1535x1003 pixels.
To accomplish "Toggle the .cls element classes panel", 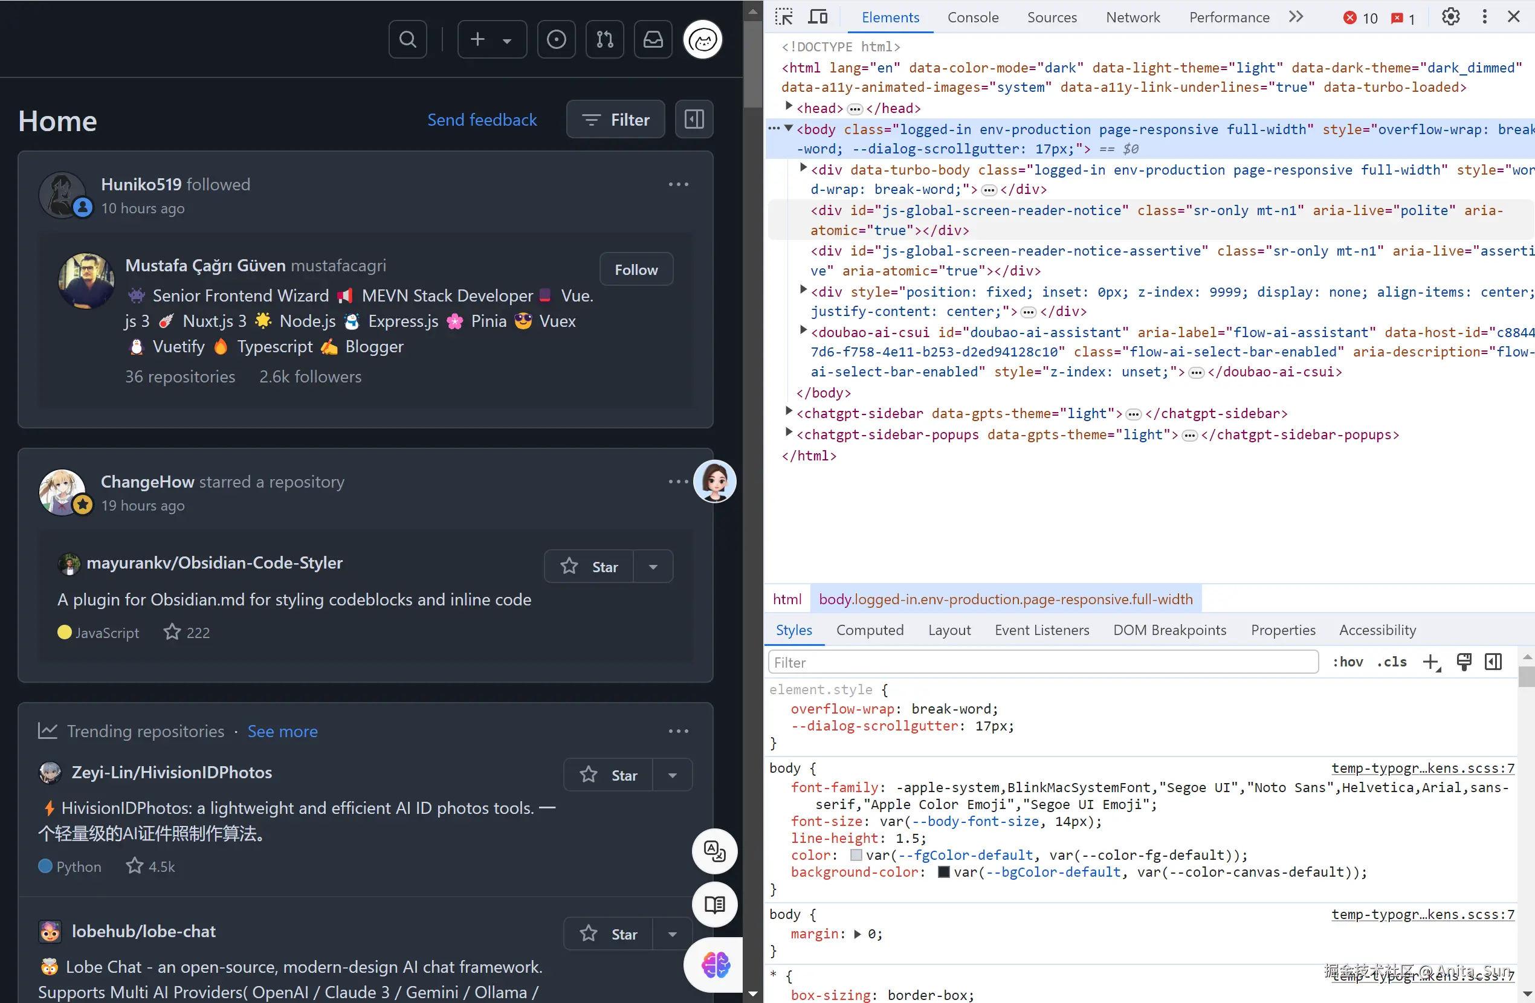I will tap(1392, 662).
